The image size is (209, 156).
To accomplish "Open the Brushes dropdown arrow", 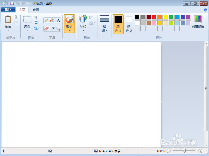I will [x=70, y=31].
